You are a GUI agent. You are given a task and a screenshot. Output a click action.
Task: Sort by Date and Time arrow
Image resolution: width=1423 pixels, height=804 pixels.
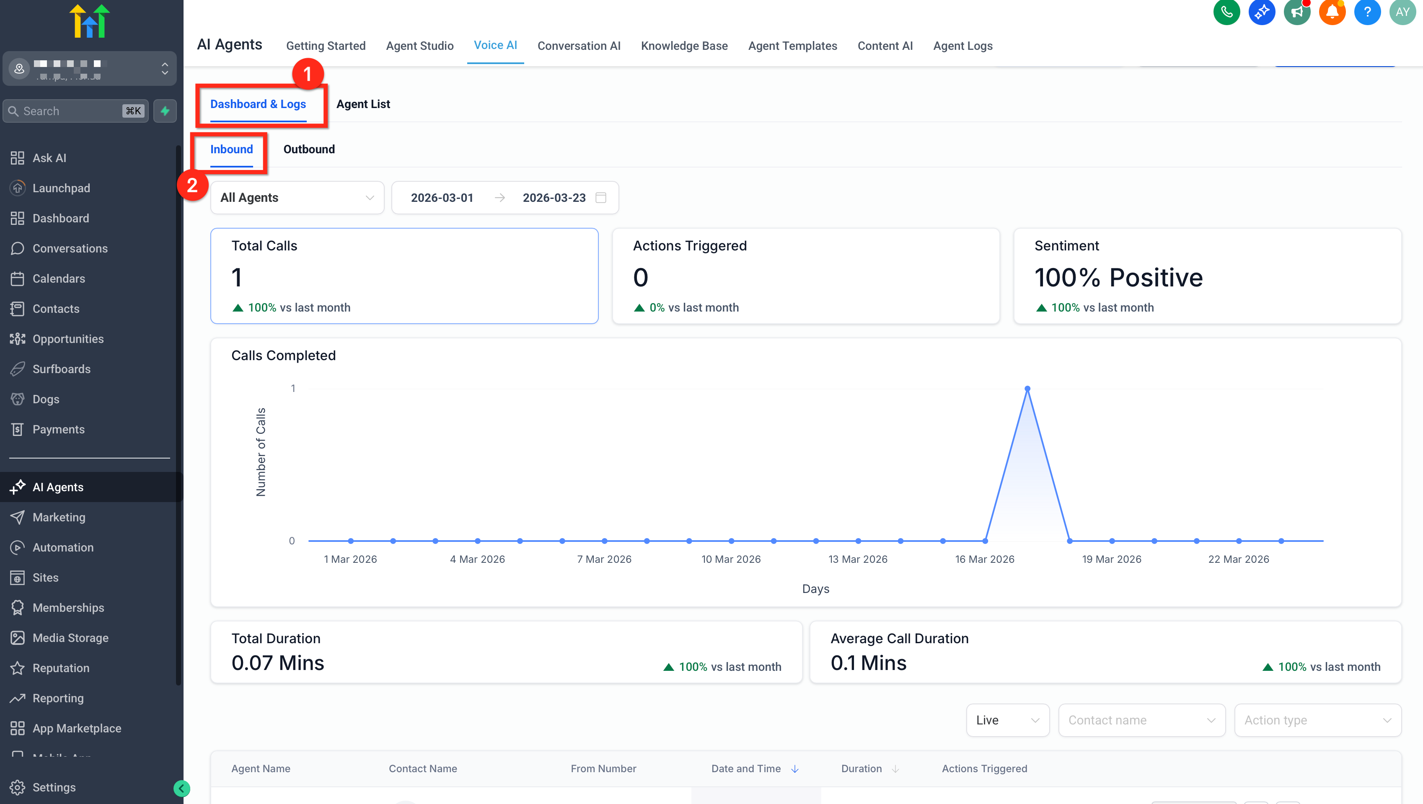(794, 769)
